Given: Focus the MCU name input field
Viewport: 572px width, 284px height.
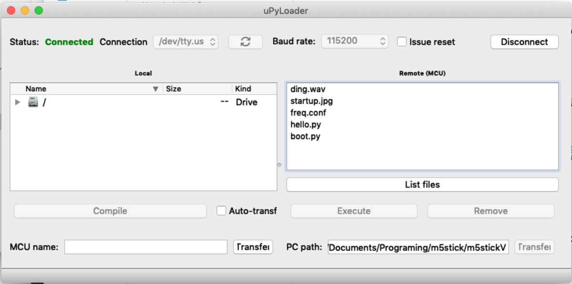Looking at the screenshot, I should coord(146,247).
